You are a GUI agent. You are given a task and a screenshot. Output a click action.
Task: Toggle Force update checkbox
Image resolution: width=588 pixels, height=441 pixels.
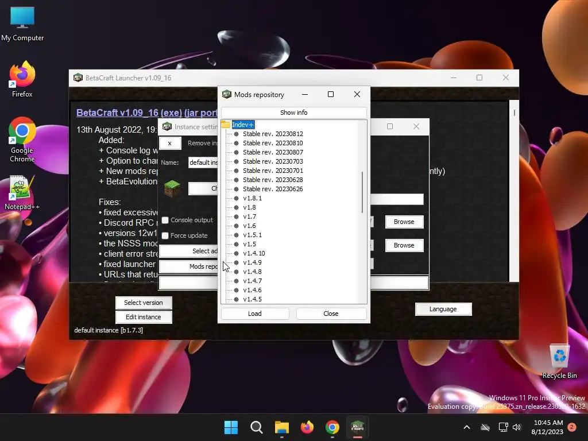165,235
